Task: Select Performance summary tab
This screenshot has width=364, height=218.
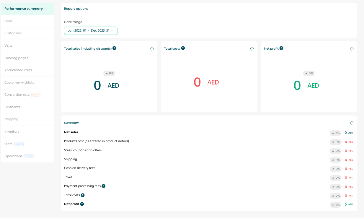Action: (24, 9)
